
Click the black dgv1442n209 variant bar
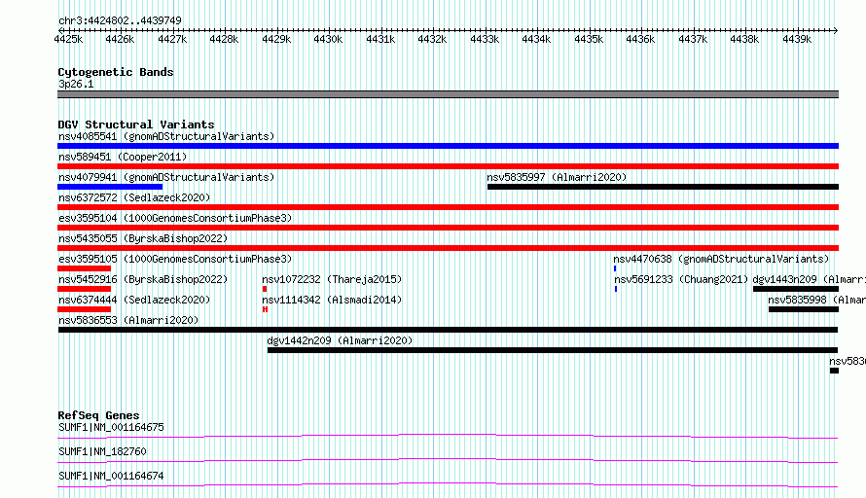(553, 350)
